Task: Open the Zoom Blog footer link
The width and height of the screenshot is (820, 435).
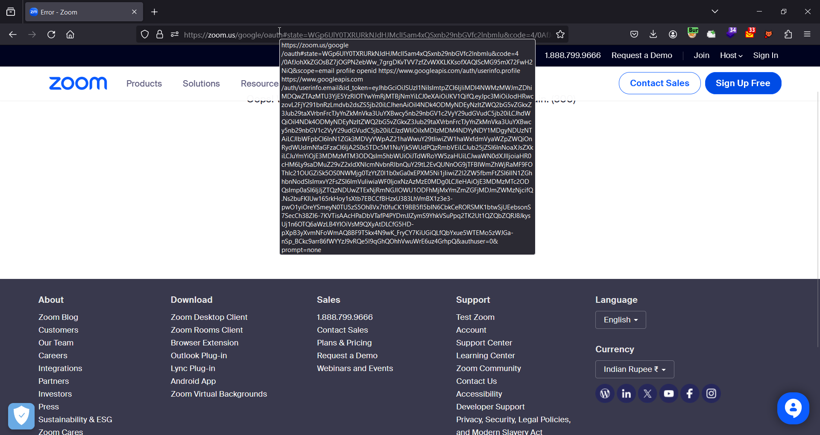Action: [x=58, y=317]
